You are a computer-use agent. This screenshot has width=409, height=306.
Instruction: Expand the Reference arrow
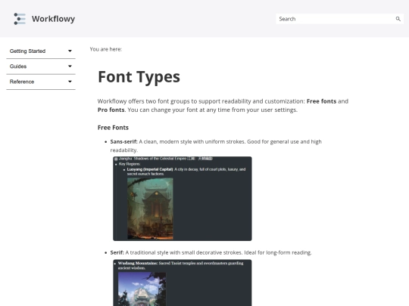point(70,82)
